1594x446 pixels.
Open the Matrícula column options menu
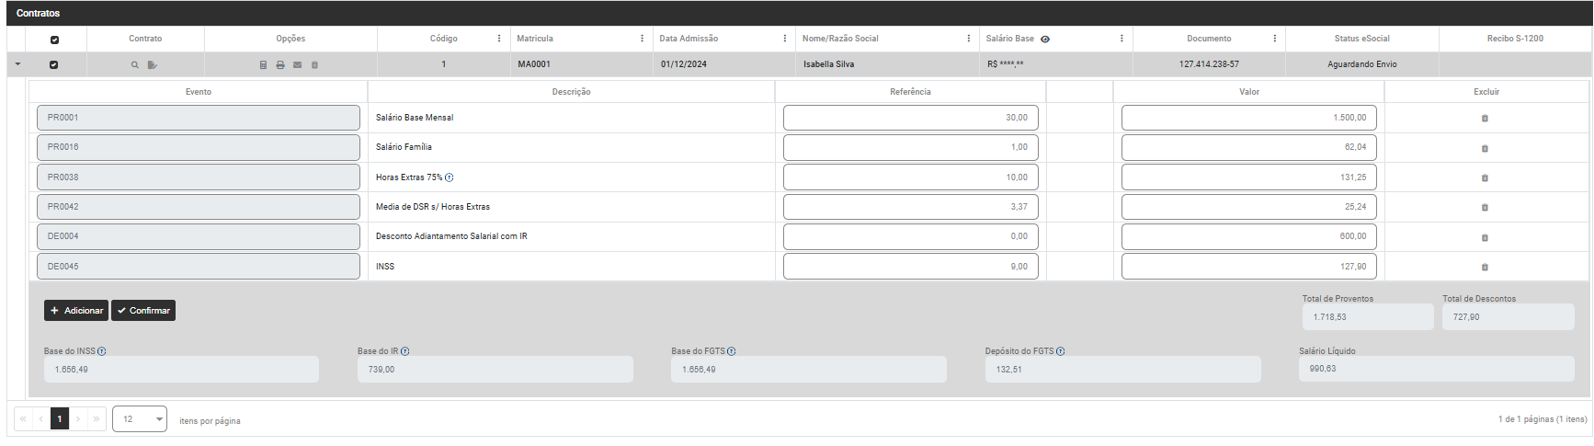tap(642, 39)
